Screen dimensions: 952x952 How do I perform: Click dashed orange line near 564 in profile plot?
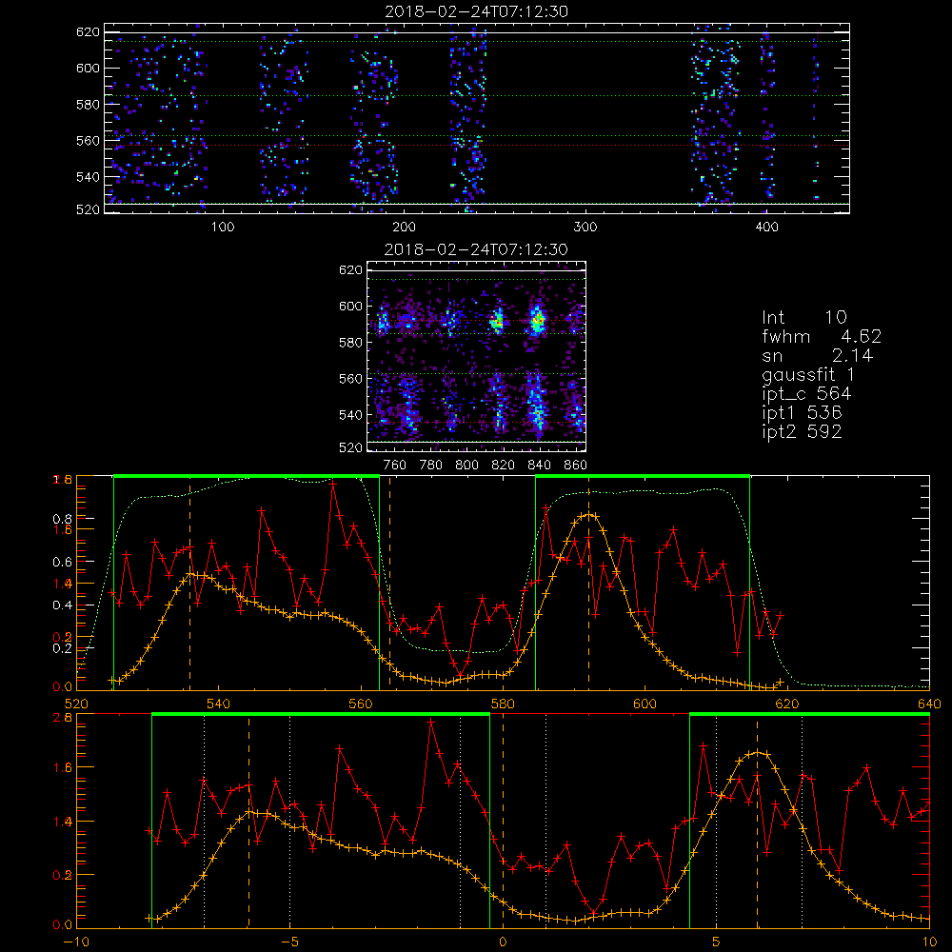point(389,583)
